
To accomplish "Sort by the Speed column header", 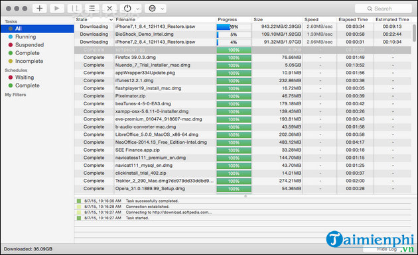I will 320,19.
